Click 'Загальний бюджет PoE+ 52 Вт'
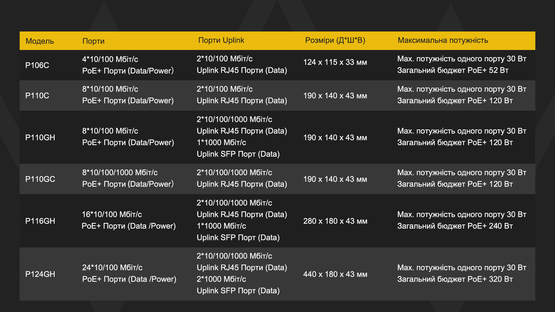The image size is (555, 312). (453, 70)
